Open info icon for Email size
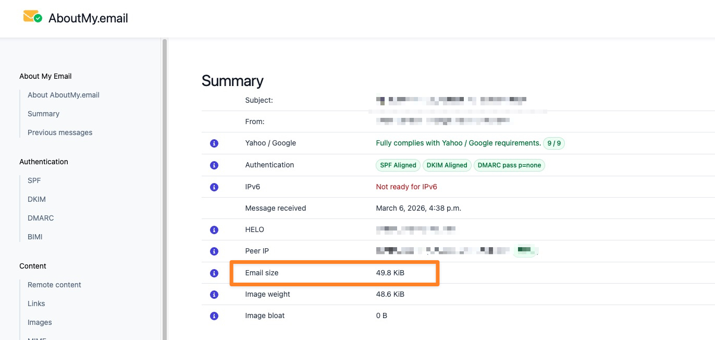Screen dimensions: 715x340 (214, 273)
